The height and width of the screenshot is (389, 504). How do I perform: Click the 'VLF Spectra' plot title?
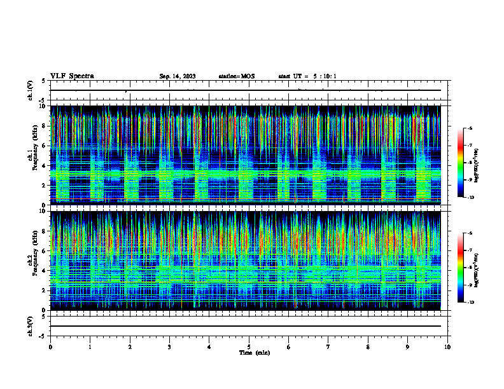pyautogui.click(x=72, y=76)
